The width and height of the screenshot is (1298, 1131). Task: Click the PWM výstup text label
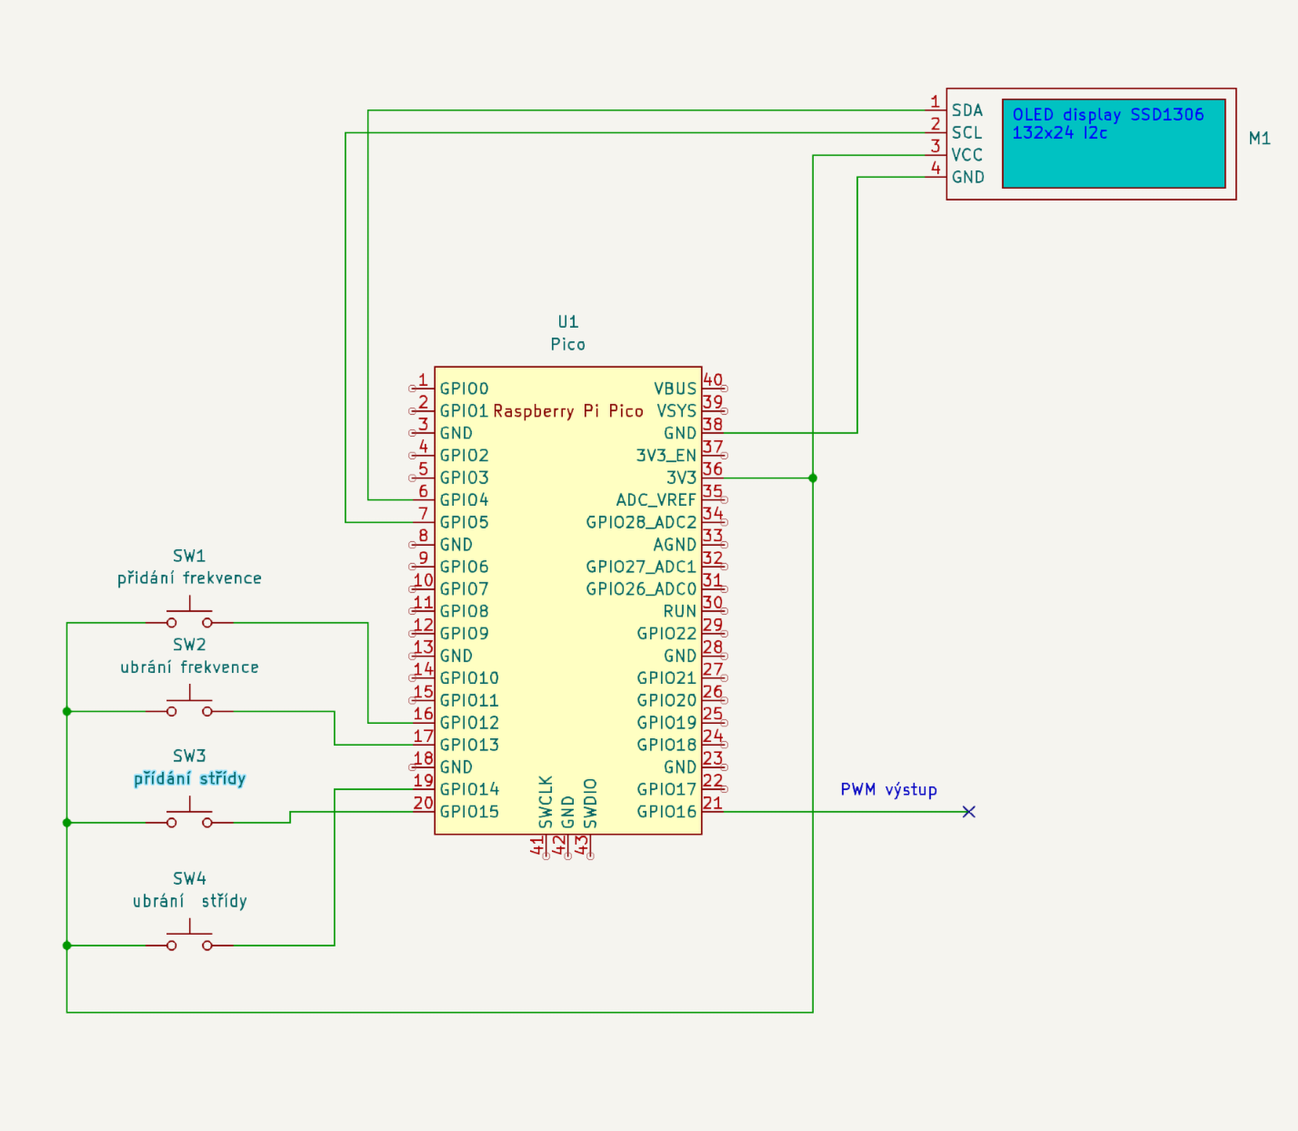(x=889, y=789)
